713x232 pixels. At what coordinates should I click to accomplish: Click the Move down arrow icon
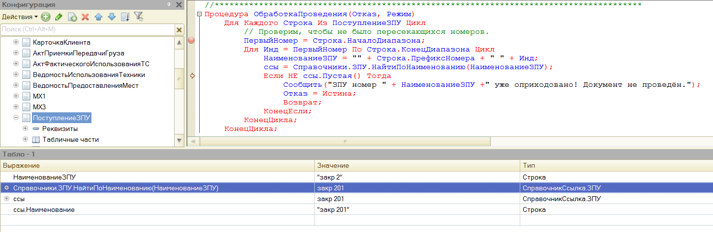pyautogui.click(x=112, y=17)
